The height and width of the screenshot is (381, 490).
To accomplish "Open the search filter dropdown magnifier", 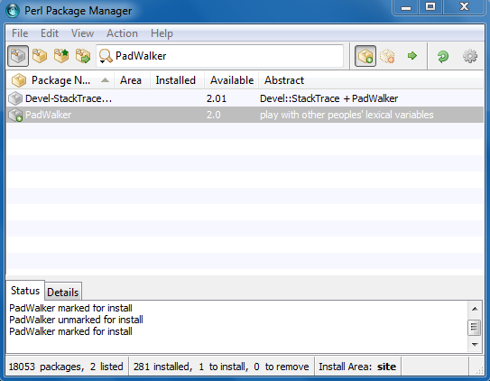I will tap(106, 57).
